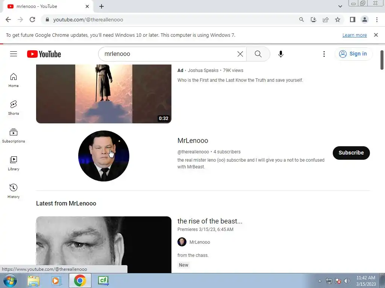
Task: Reload the page
Action: click(32, 19)
